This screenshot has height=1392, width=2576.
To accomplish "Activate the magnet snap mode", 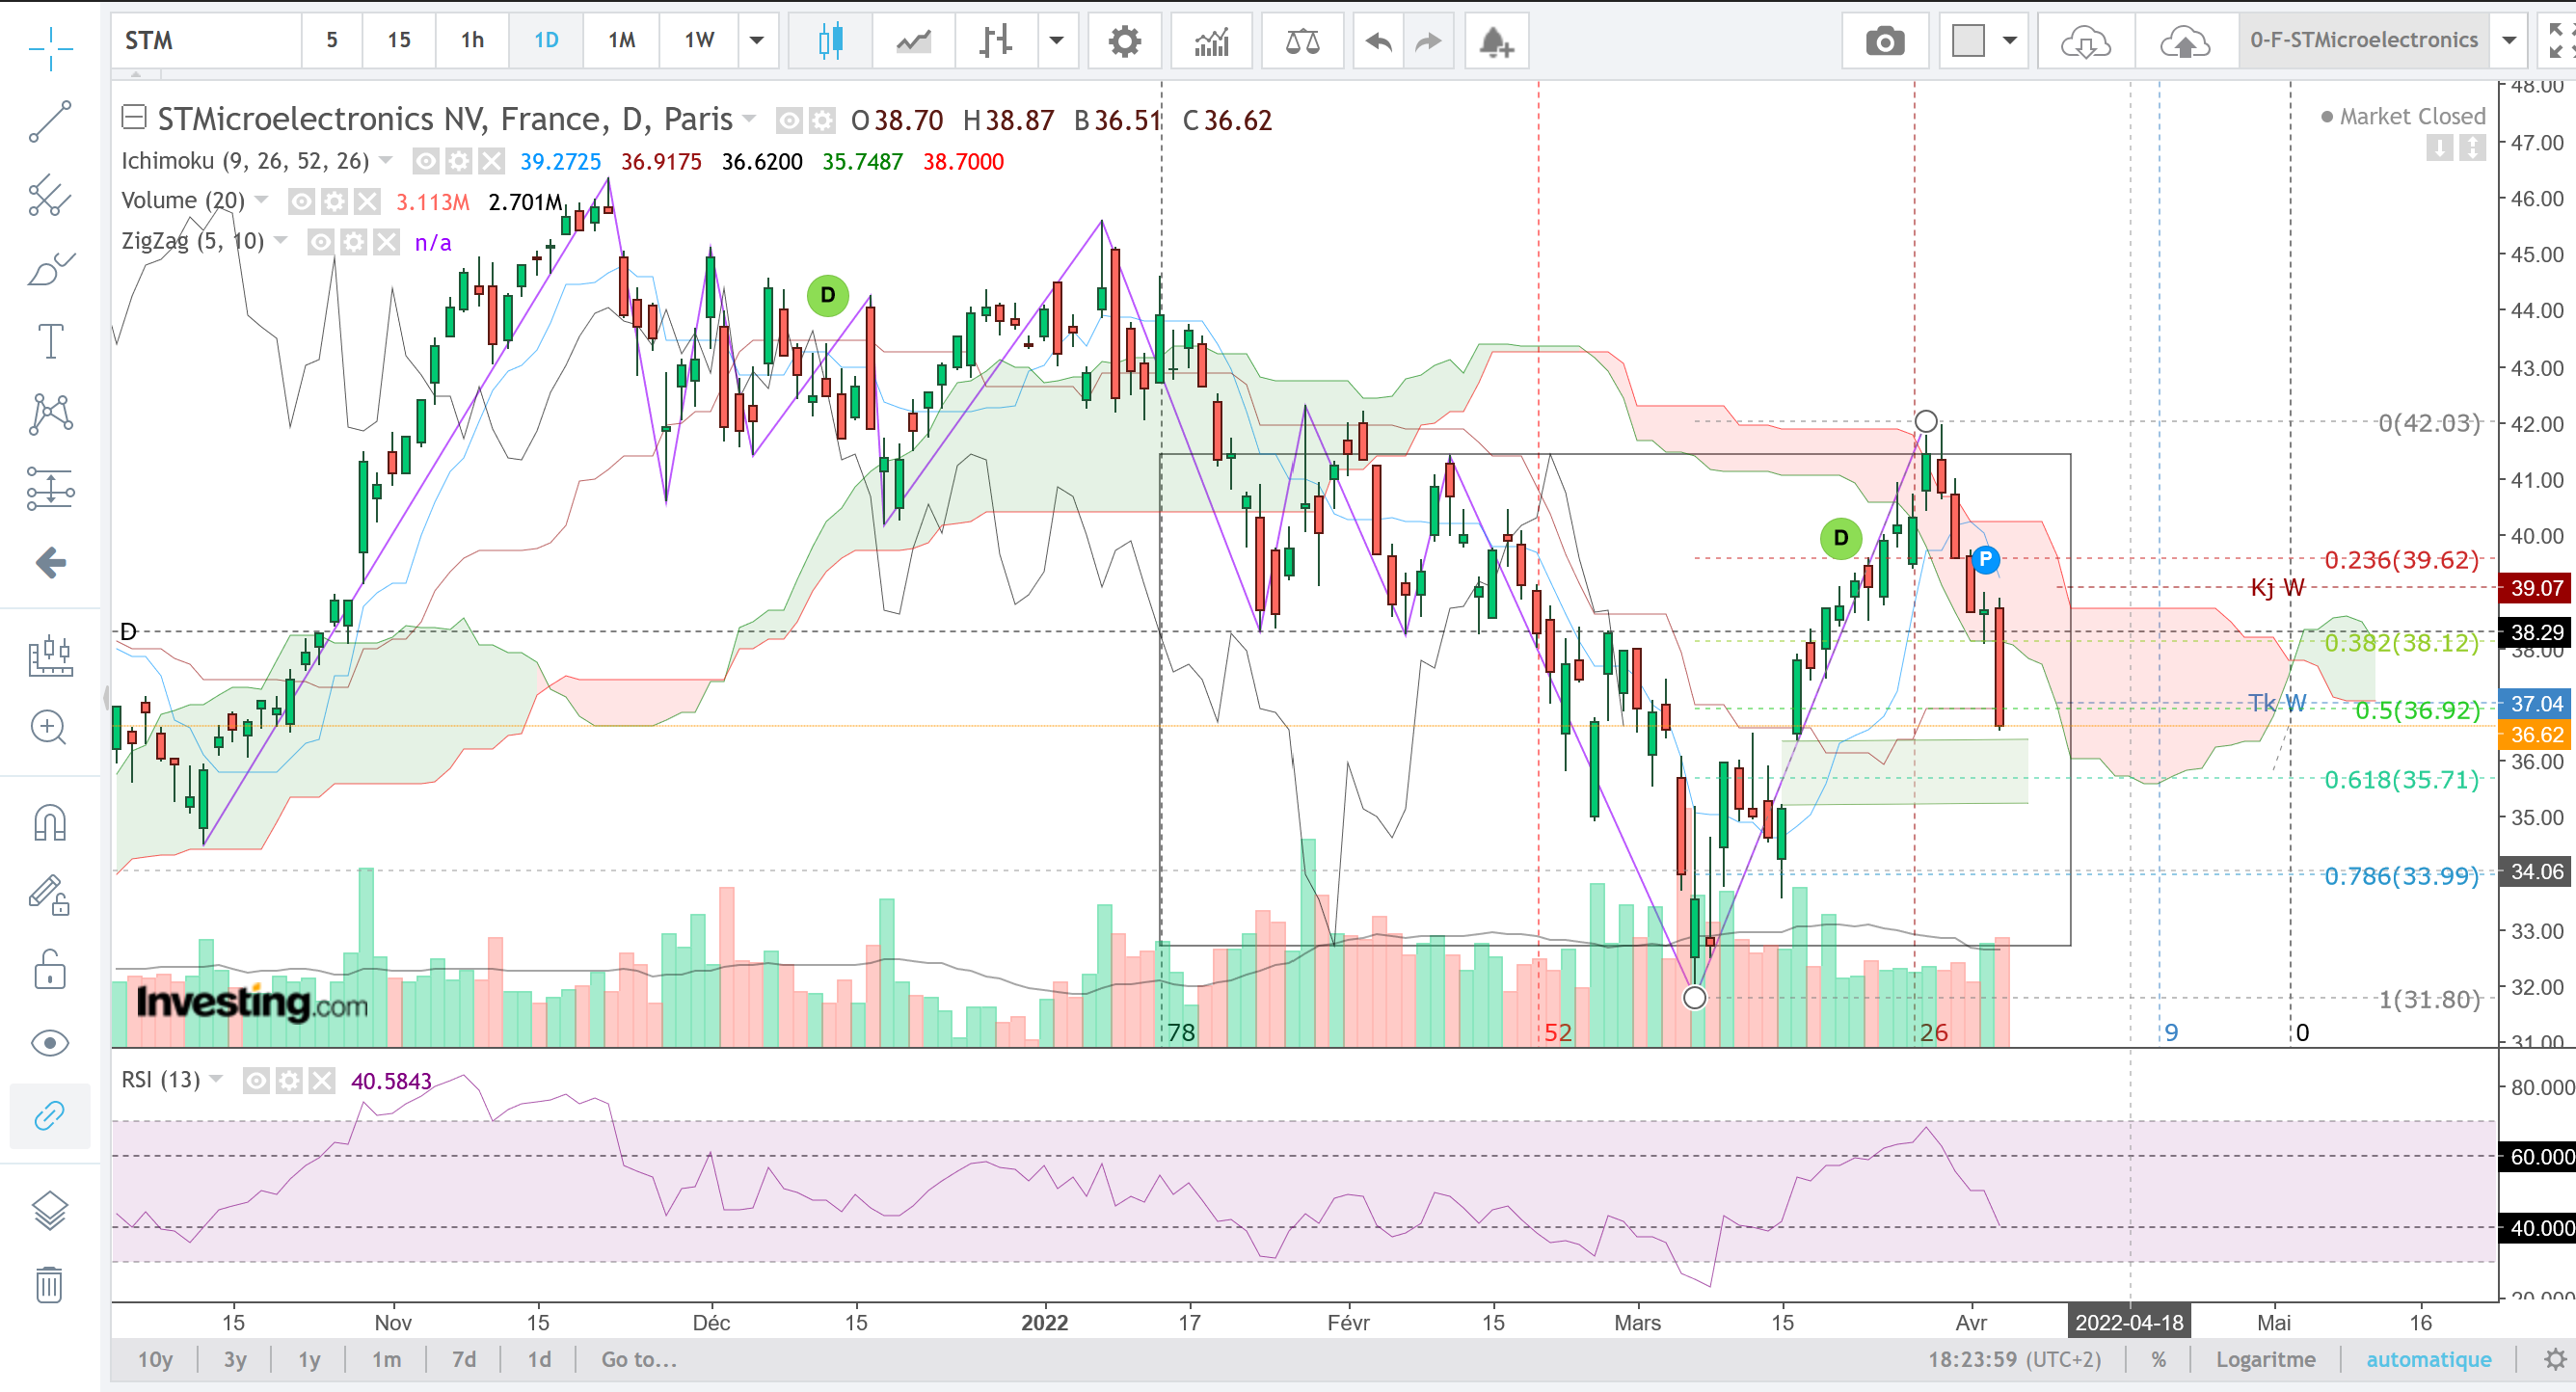I will (50, 823).
